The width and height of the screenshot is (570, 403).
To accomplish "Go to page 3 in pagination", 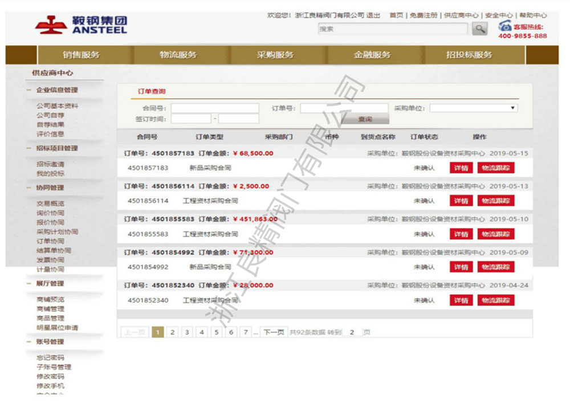I will point(187,332).
